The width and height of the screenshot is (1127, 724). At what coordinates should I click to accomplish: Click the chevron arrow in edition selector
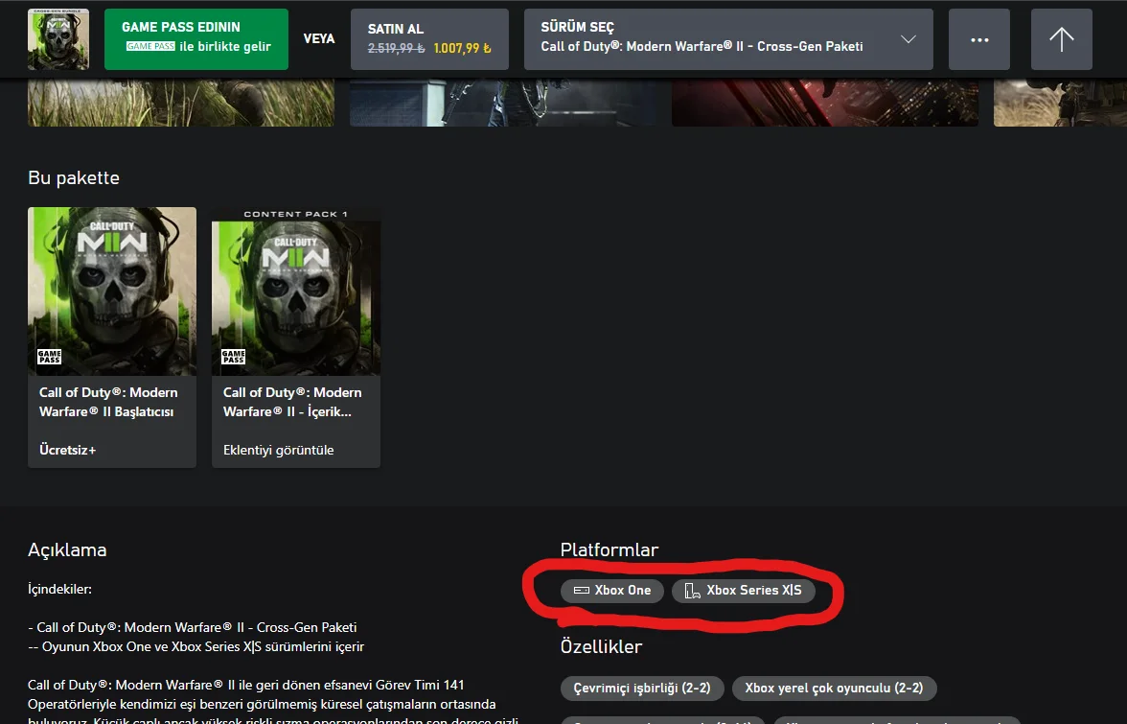point(908,39)
